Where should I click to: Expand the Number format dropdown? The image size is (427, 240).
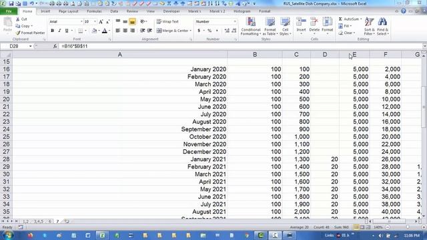tap(235, 21)
